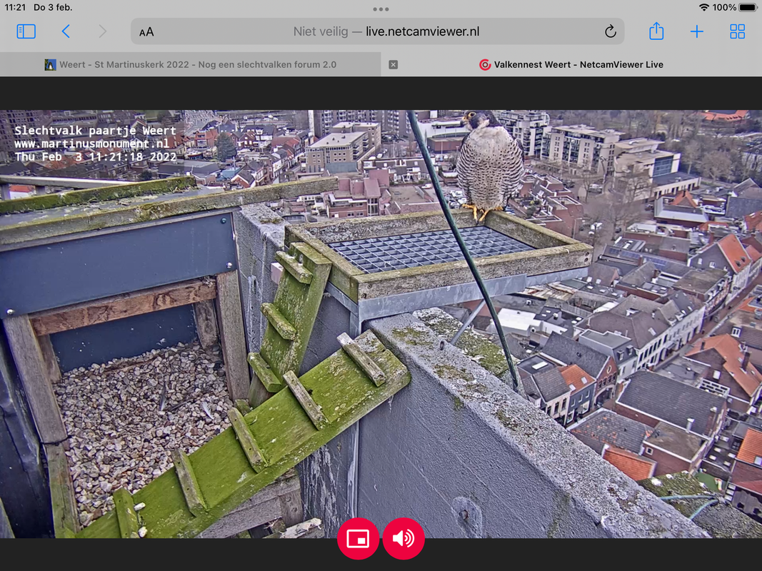Select the Valkennest Weert NetcamViewer Live tab
This screenshot has width=762, height=571.
[571, 64]
